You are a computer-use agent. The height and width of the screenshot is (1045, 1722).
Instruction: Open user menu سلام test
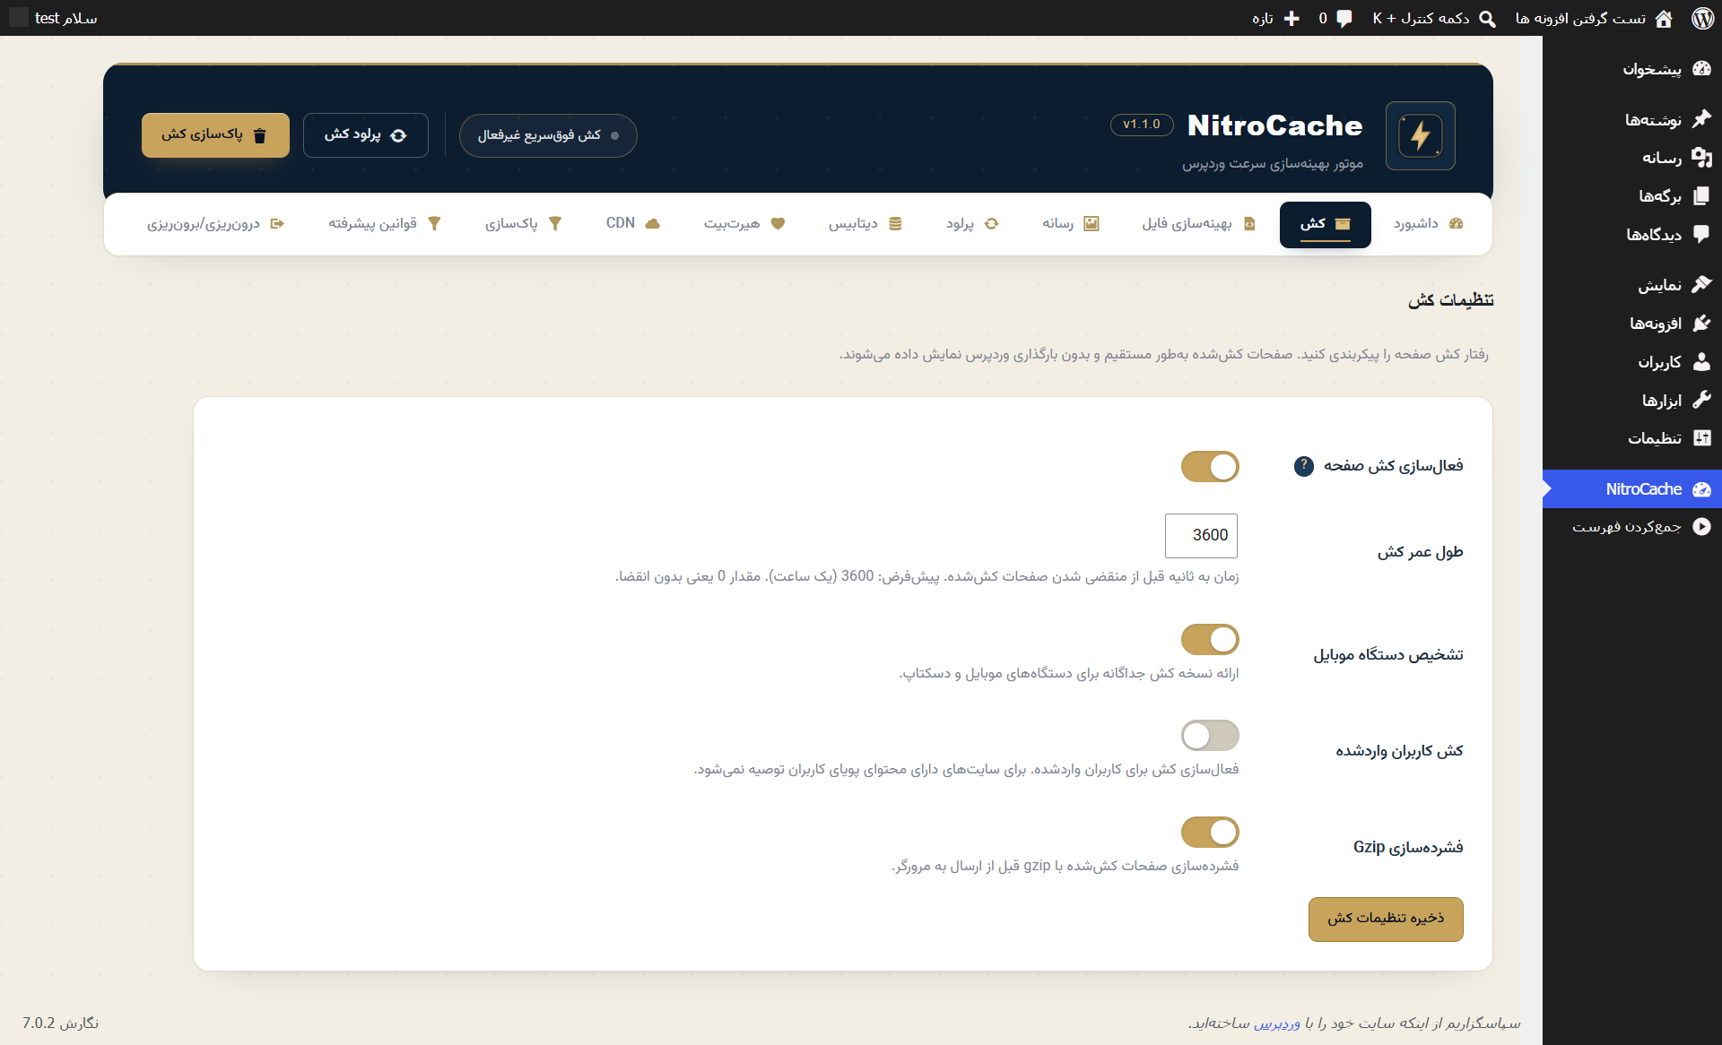coord(54,18)
